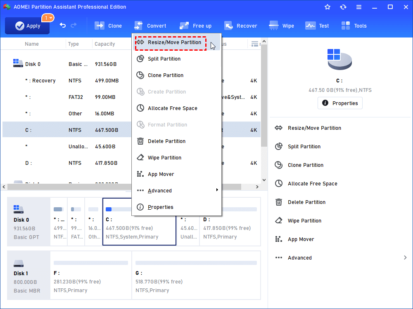Image resolution: width=413 pixels, height=309 pixels.
Task: Click Advanced dots icon in right panel
Action: coord(279,258)
